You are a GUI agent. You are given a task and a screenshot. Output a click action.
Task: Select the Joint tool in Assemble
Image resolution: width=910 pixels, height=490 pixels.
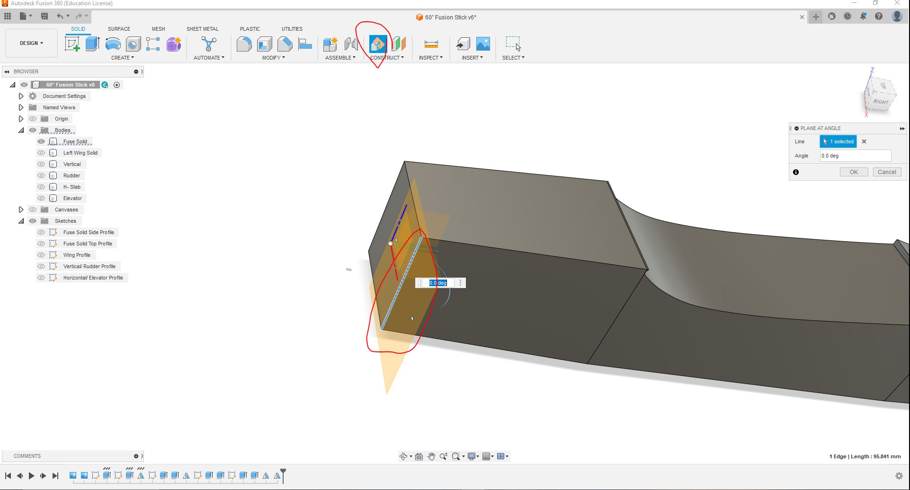[x=351, y=44]
